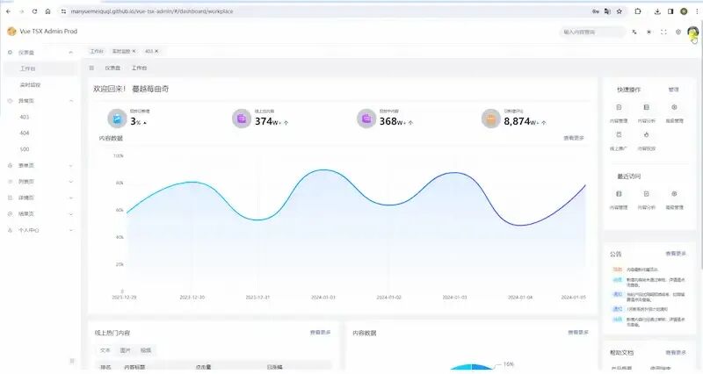Open 内容管理 in 快捷操作

point(619,113)
